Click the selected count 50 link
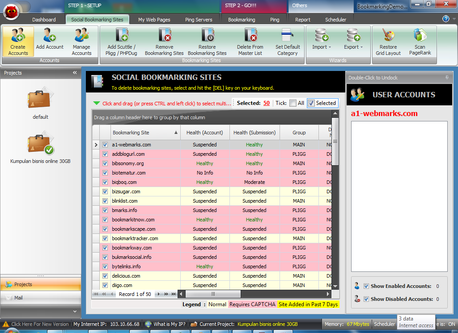This screenshot has width=458, height=333. (x=267, y=103)
